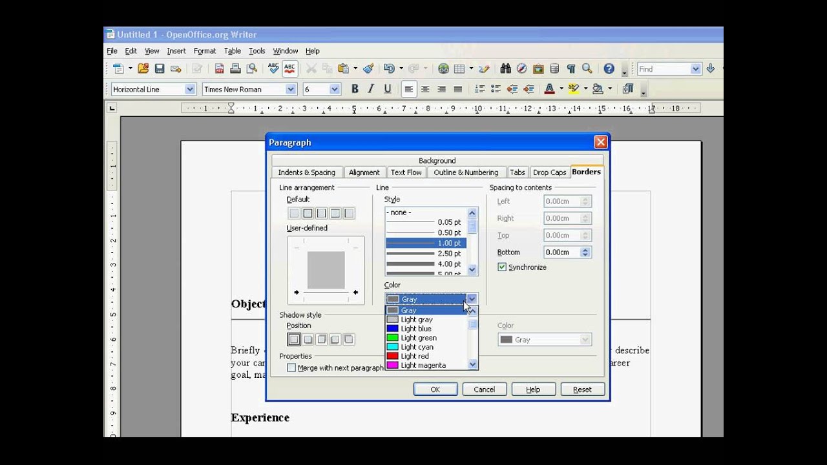This screenshot has width=827, height=465.
Task: Click the Increase Indent icon
Action: click(529, 89)
